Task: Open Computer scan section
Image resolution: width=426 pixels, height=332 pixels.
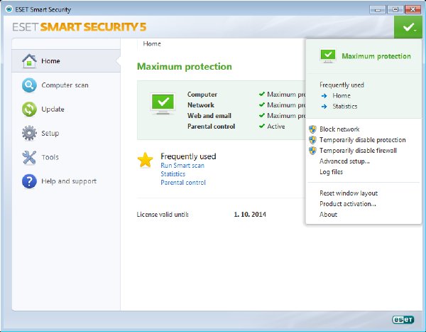Action: pyautogui.click(x=66, y=85)
